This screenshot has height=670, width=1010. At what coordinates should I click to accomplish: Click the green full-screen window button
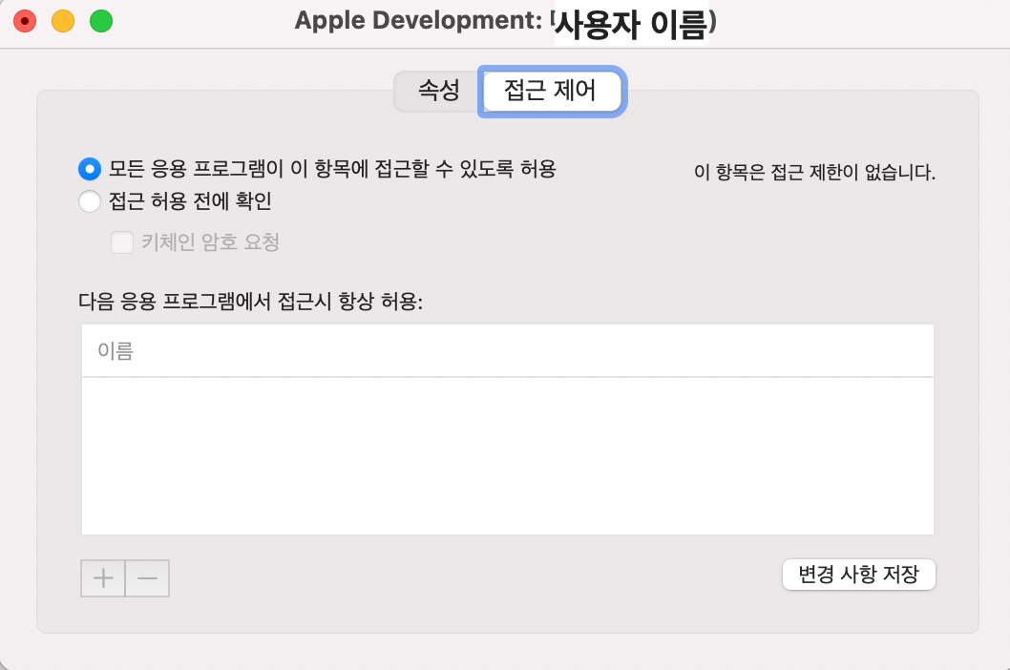tap(101, 21)
